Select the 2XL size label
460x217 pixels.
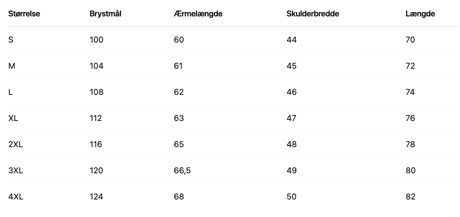point(16,144)
